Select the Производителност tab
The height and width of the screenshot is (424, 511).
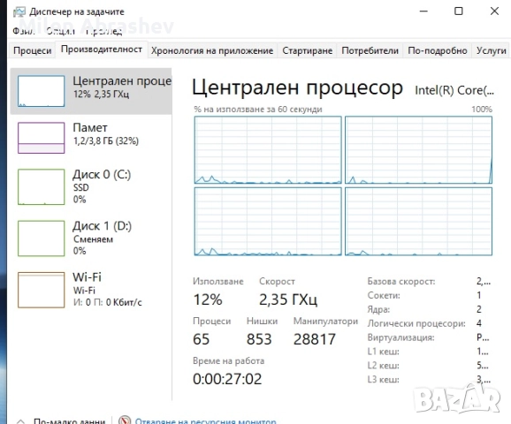coord(102,49)
